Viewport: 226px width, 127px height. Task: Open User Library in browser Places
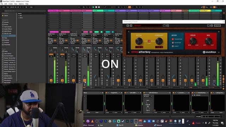[x=8, y=54]
